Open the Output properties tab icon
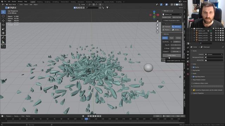Screen dimensions: 225x126 [x=188, y=55]
